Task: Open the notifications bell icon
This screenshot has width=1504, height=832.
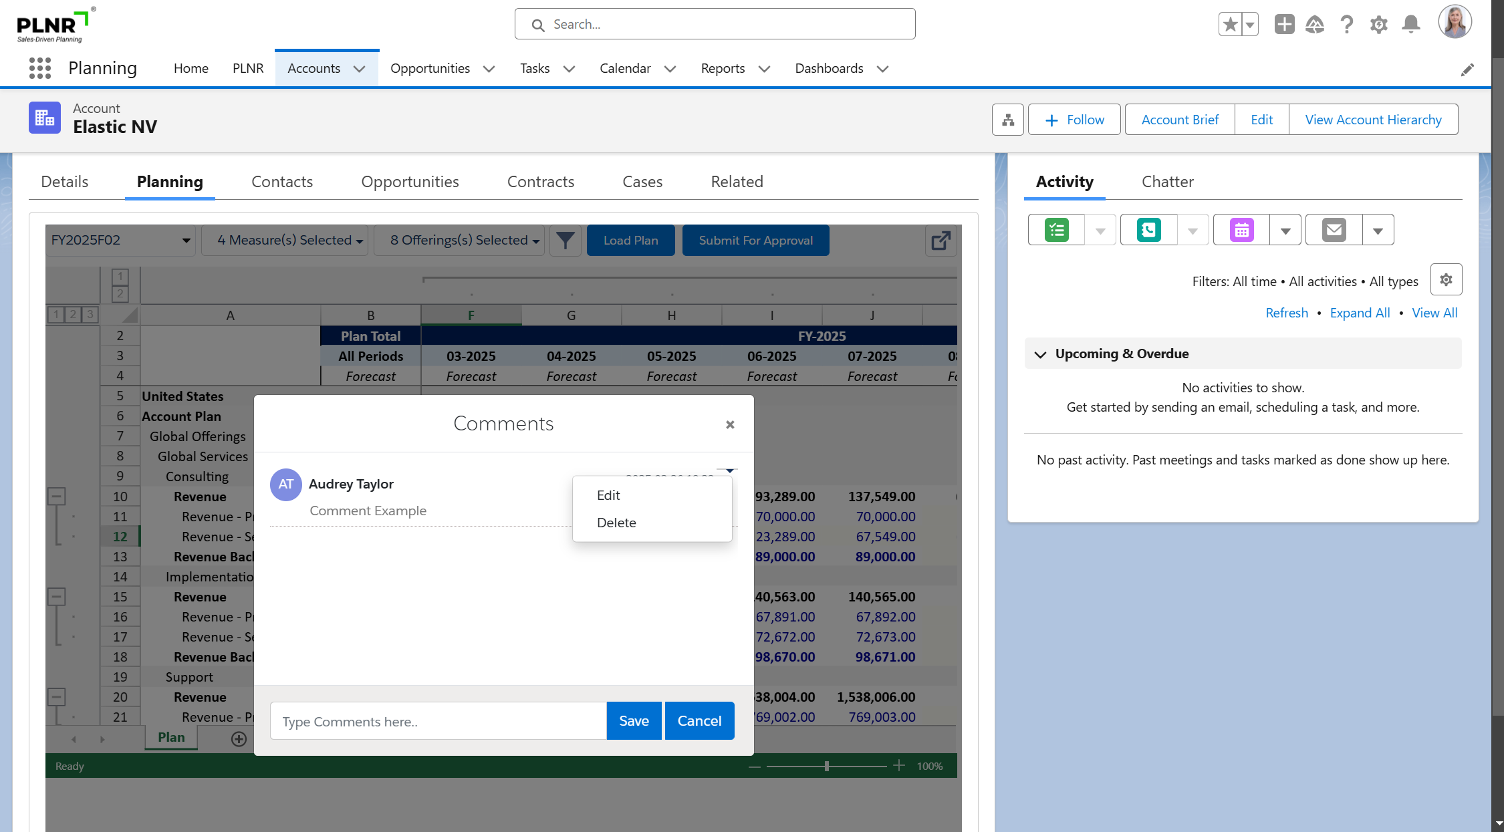Action: tap(1410, 25)
